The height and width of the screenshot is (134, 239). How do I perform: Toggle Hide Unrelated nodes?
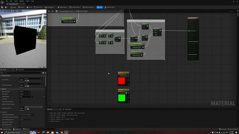88,7
